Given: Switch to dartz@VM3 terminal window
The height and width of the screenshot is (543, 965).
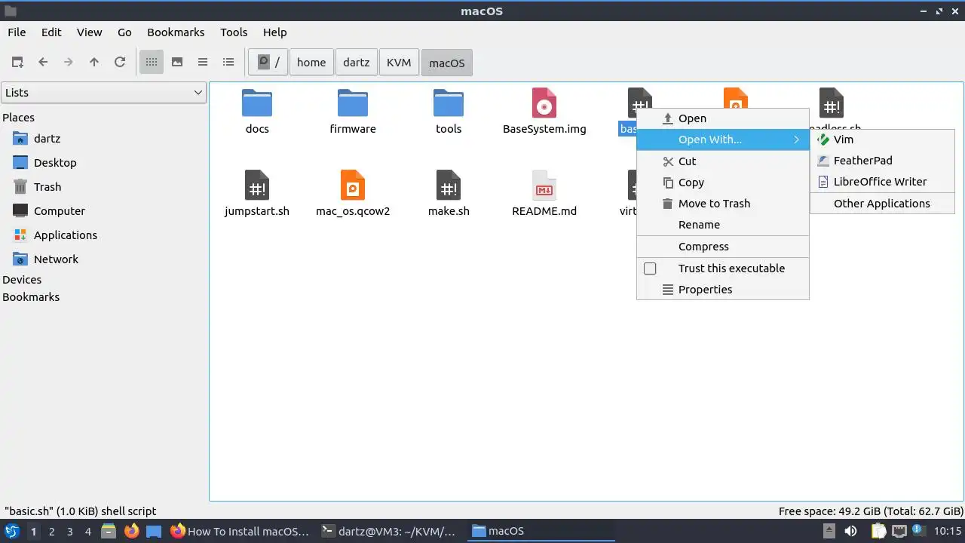Looking at the screenshot, I should click(389, 531).
